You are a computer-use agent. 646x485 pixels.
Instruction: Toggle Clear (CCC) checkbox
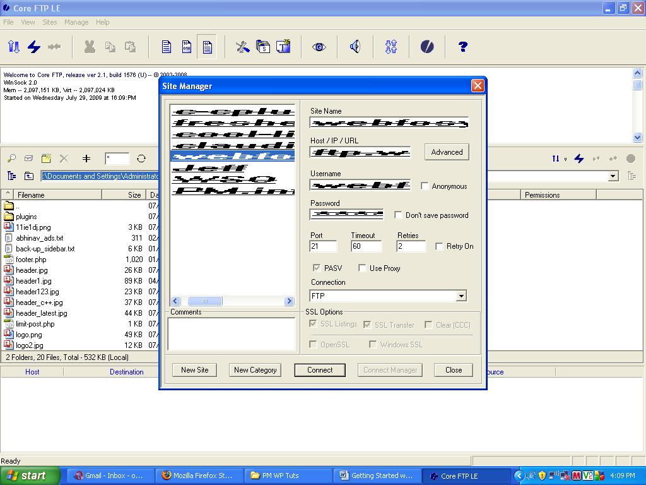(428, 325)
